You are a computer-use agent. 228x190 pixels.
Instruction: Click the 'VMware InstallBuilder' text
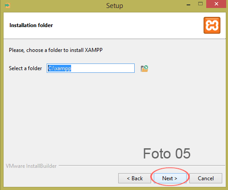[31, 166]
